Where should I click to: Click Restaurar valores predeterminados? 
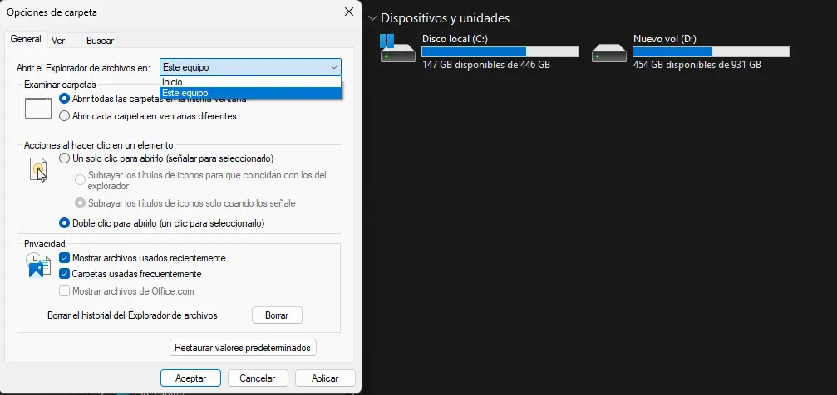point(243,348)
